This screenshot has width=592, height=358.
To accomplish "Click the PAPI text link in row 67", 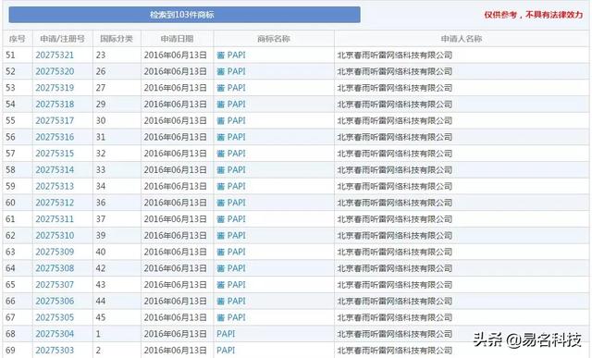I will point(237,317).
